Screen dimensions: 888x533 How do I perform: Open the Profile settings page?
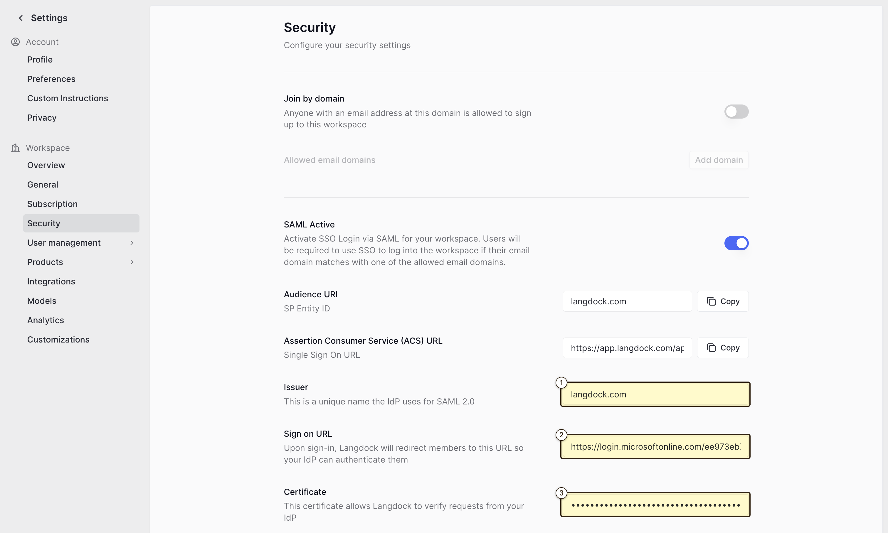[40, 60]
